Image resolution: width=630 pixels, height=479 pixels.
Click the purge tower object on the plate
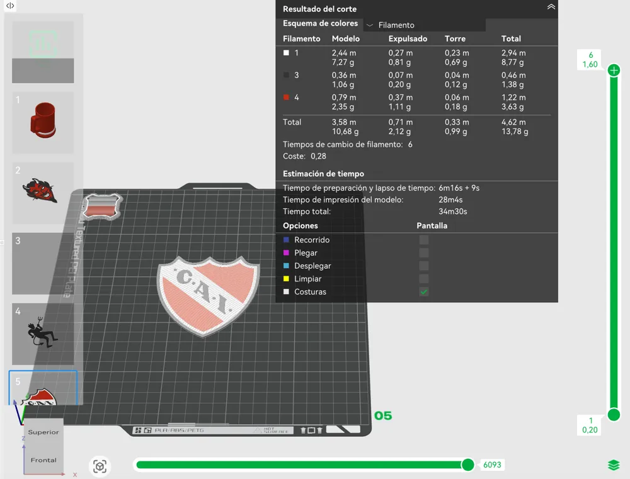coord(103,206)
